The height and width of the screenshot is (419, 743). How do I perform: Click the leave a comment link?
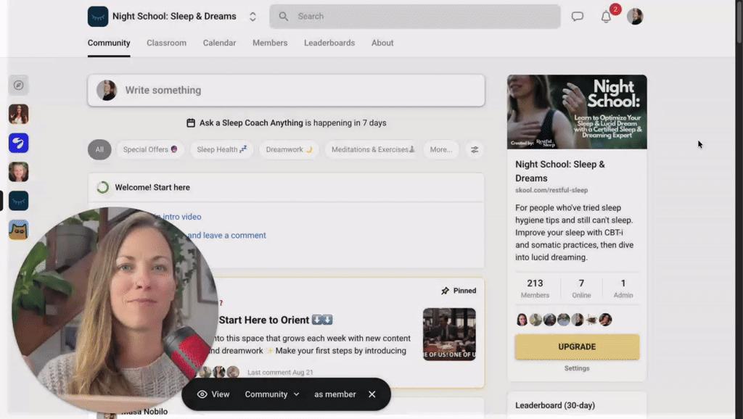pos(227,236)
